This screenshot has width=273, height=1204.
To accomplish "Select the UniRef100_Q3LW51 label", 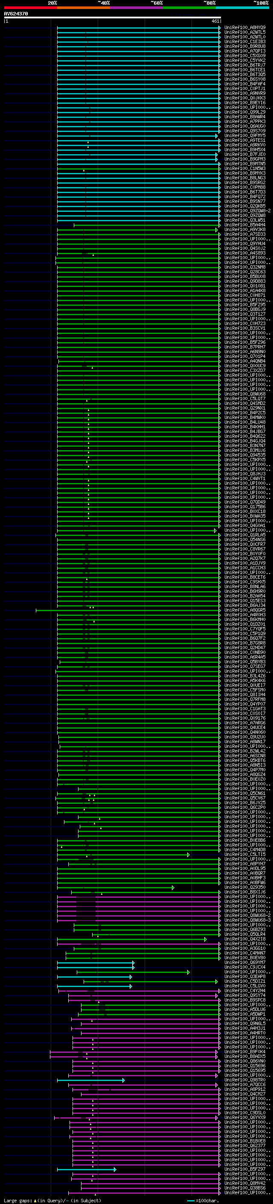I will point(245,220).
